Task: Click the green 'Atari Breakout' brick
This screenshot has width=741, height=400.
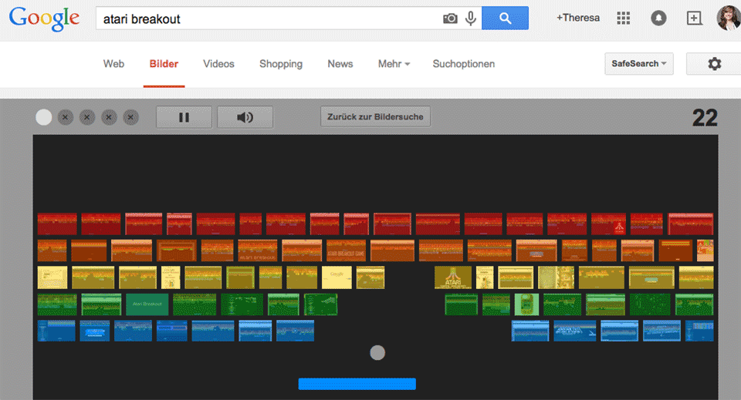Action: [x=147, y=304]
